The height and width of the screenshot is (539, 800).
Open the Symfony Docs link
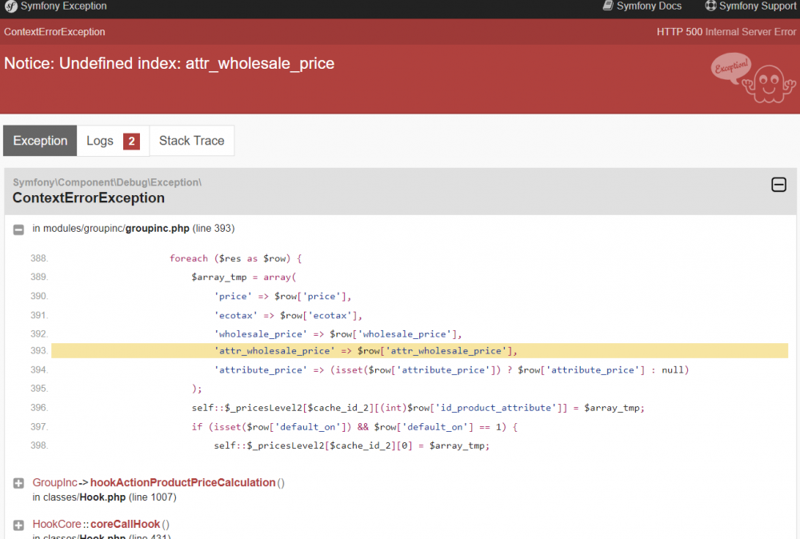(642, 6)
